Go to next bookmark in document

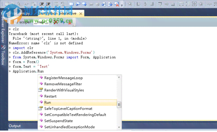[x=110, y=4]
